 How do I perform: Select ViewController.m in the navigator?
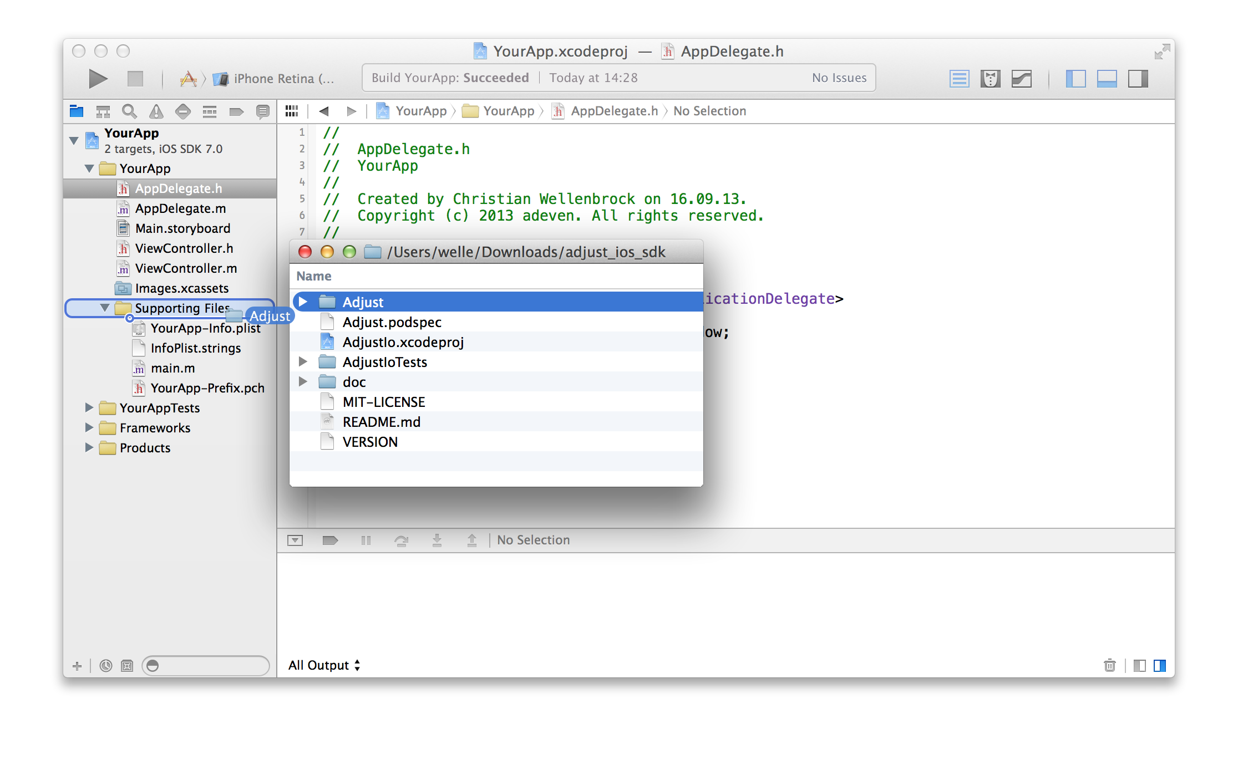click(x=170, y=268)
